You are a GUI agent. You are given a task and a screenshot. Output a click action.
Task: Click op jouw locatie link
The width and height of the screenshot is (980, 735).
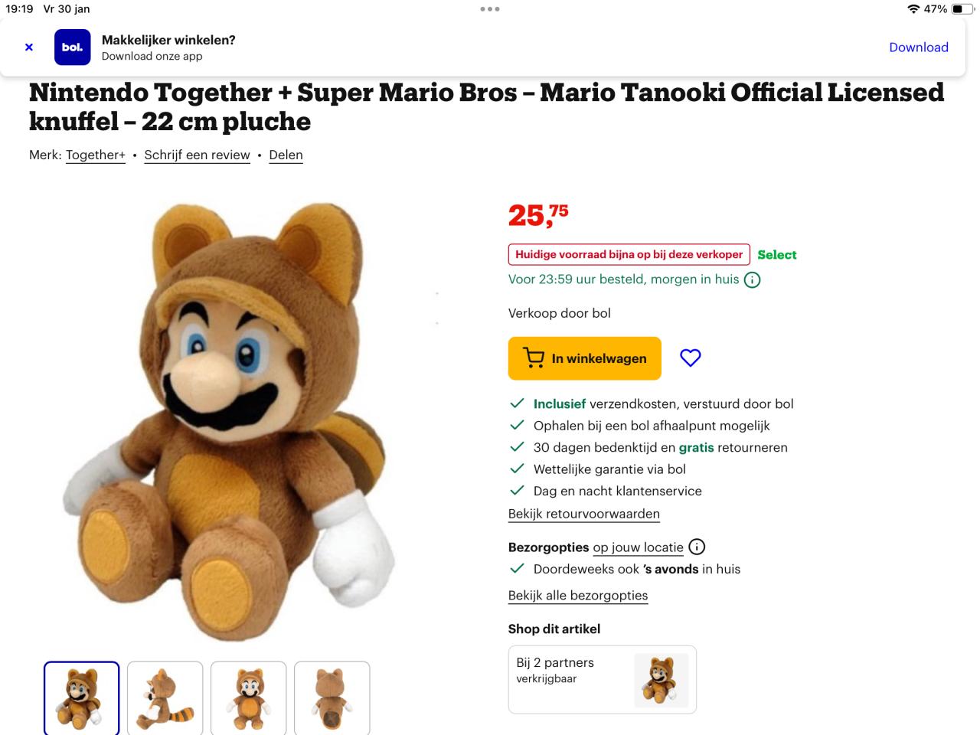638,547
